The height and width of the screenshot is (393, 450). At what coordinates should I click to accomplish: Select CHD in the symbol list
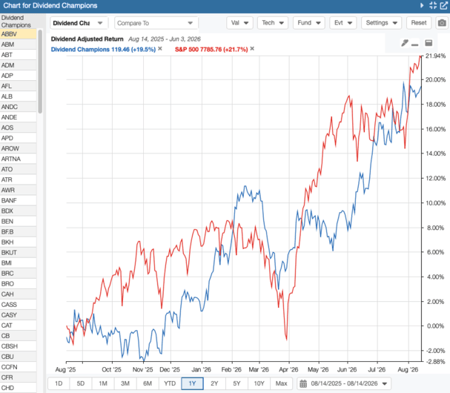click(18, 388)
